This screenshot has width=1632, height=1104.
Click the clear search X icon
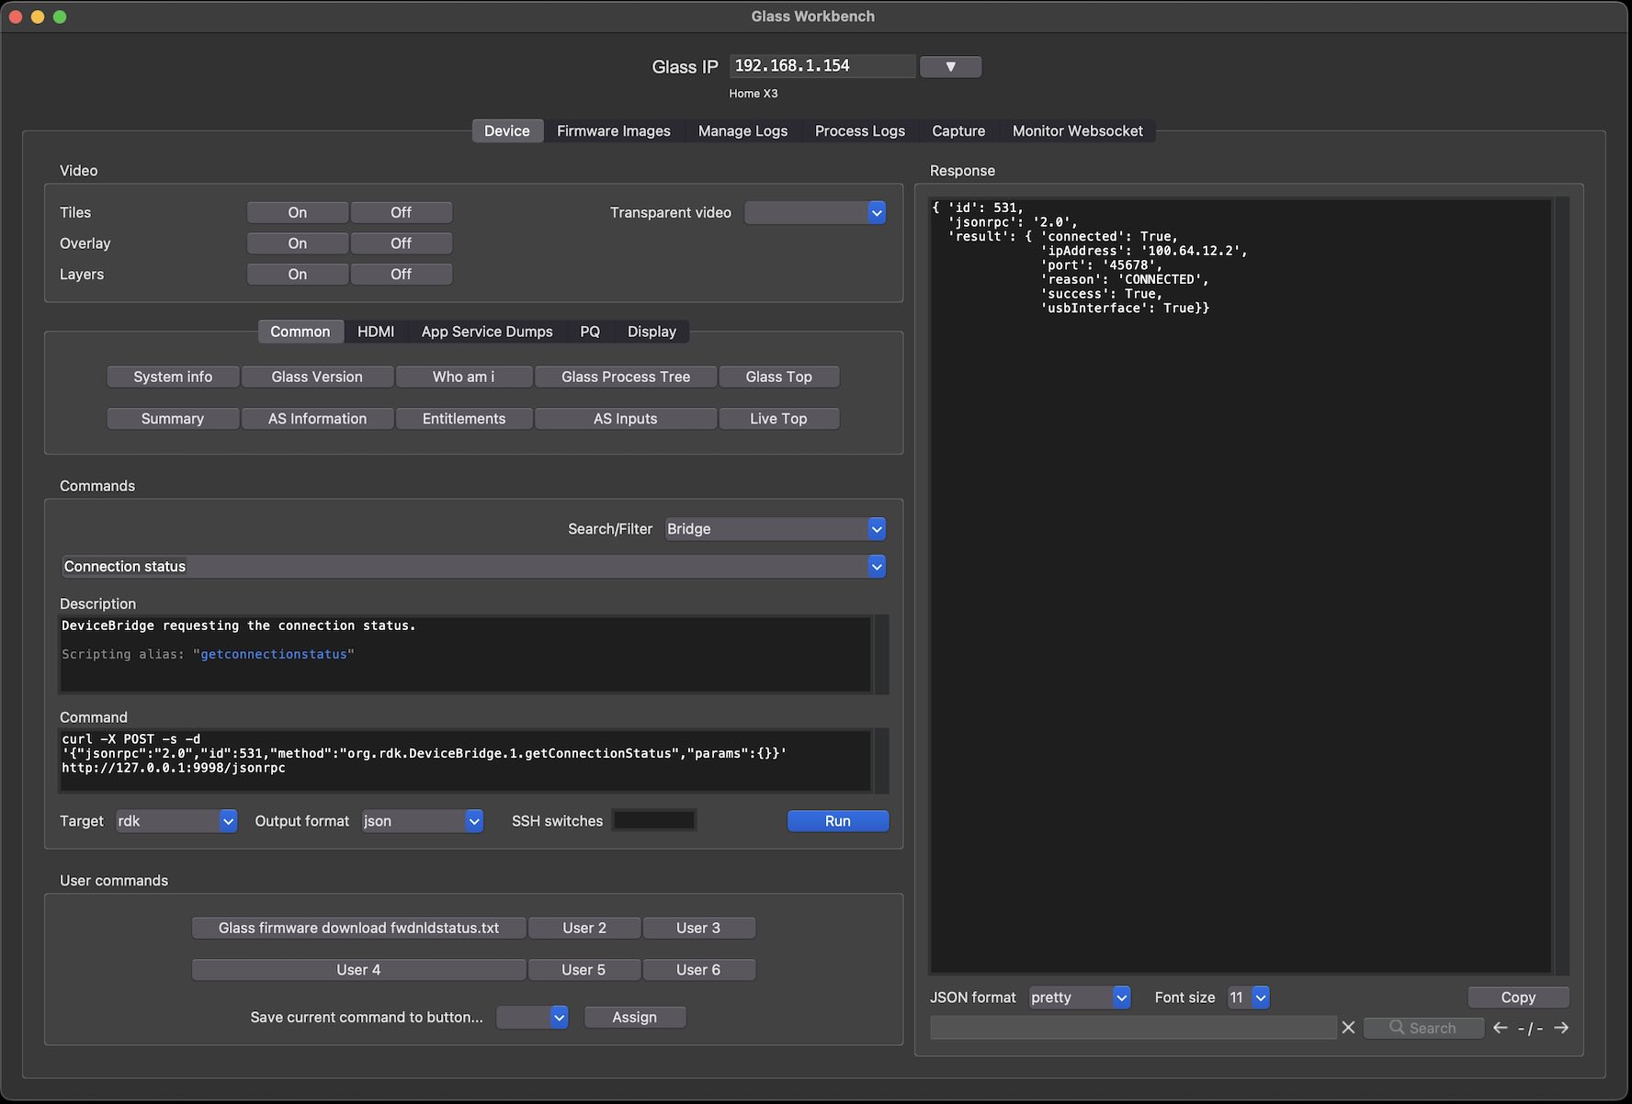pos(1348,1028)
